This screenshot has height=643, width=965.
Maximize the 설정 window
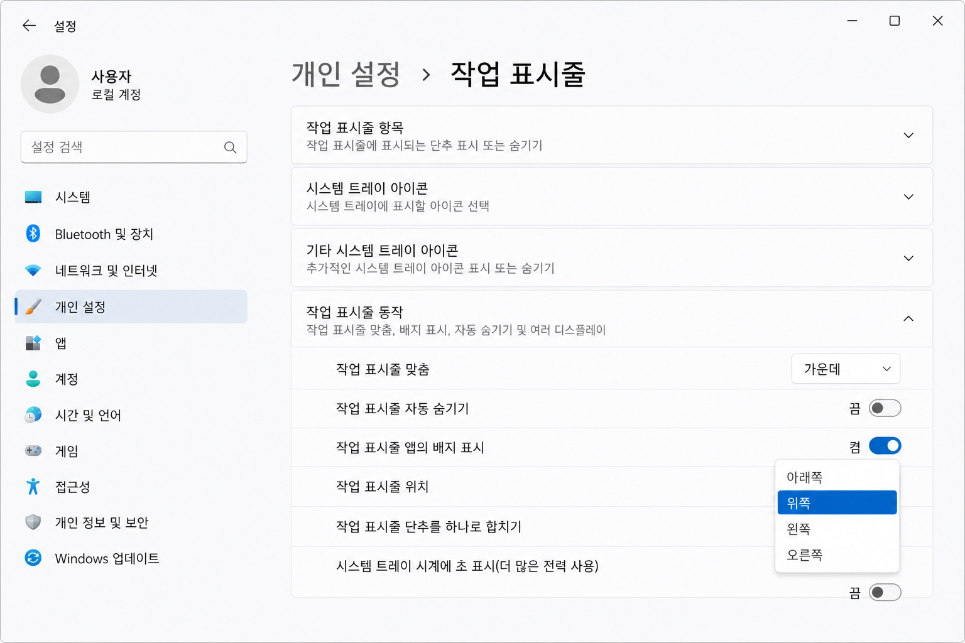(x=895, y=21)
